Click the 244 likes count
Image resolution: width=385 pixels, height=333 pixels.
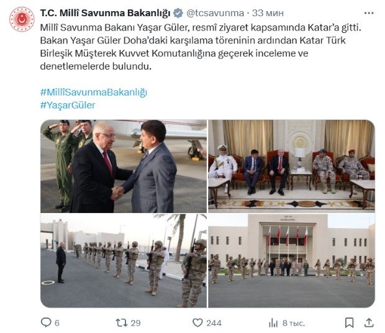click(214, 323)
